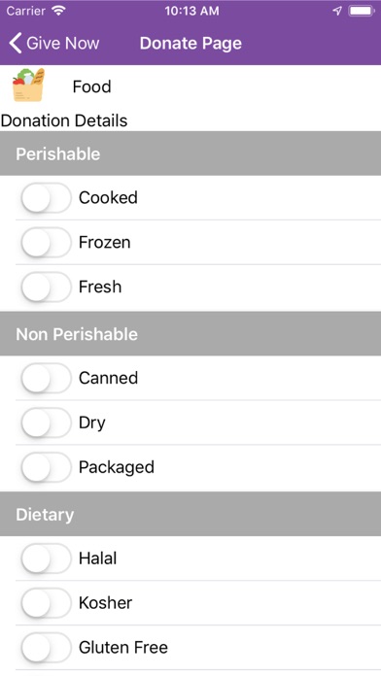The height and width of the screenshot is (676, 381).
Task: Tap the location arrow status icon
Action: coord(337,11)
